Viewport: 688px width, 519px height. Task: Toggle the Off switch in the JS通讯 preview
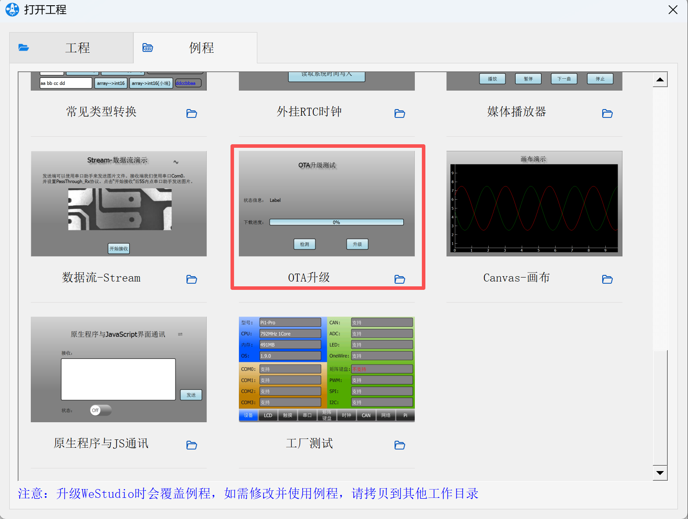point(100,410)
